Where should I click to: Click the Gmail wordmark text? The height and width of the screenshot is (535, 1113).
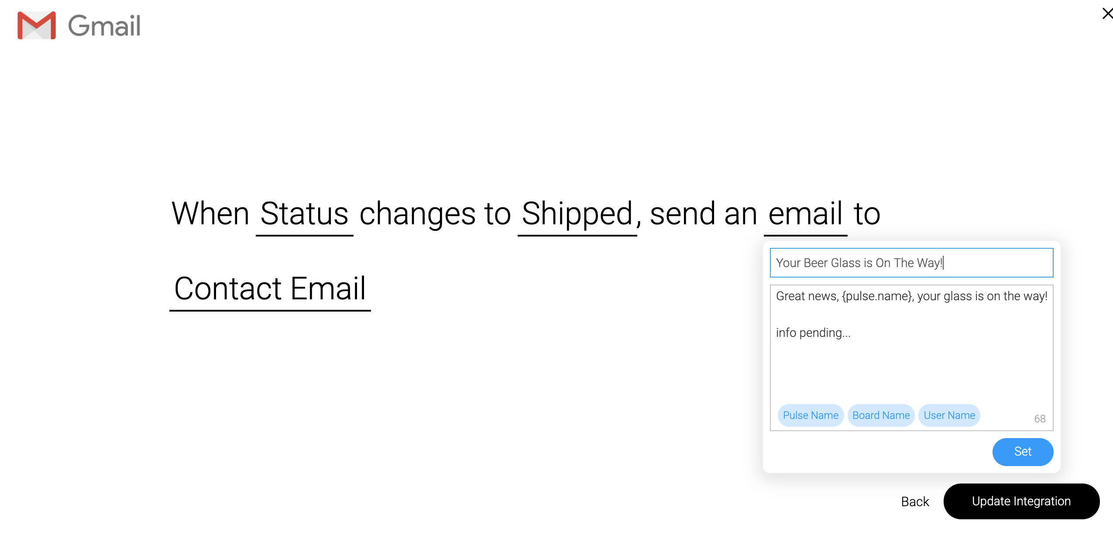104,26
